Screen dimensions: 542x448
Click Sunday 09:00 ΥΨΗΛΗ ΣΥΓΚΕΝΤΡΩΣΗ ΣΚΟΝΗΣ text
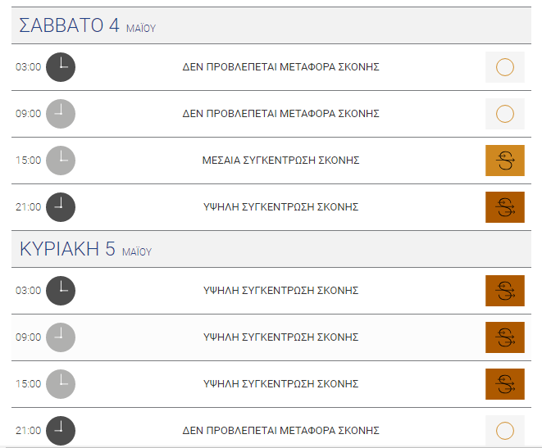coord(280,337)
